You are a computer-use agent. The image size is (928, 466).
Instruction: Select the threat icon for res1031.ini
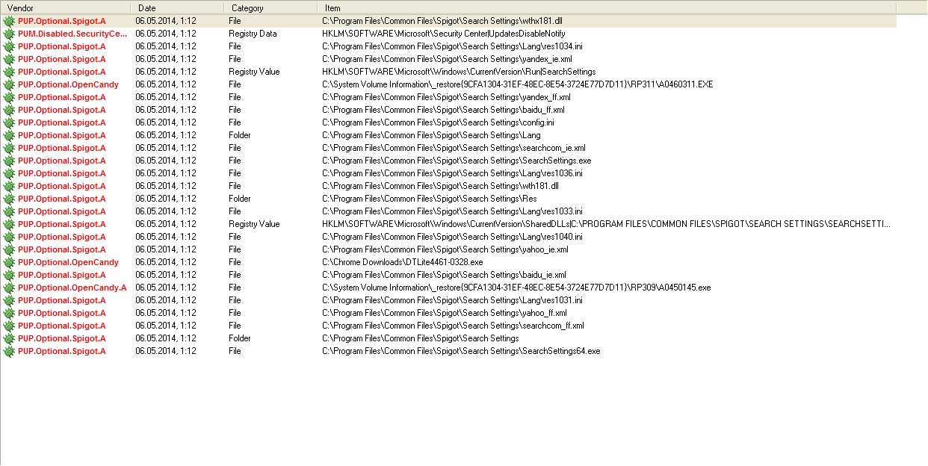coord(9,300)
